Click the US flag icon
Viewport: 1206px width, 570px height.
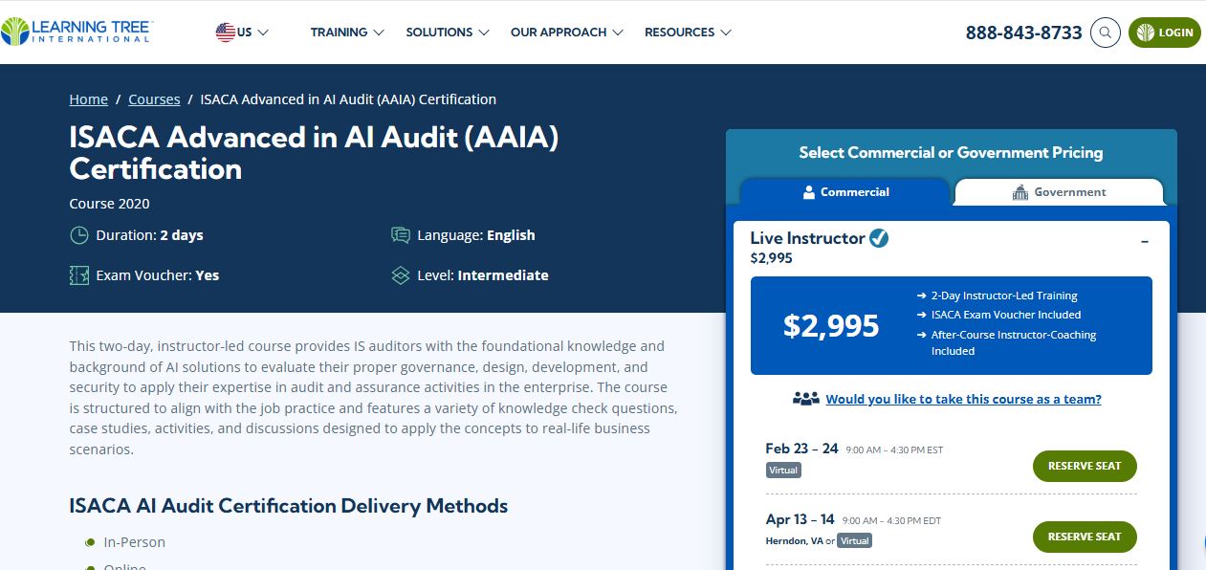[x=227, y=32]
